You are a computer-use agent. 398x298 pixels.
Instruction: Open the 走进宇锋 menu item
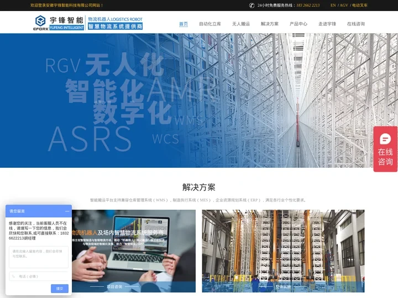(x=327, y=24)
